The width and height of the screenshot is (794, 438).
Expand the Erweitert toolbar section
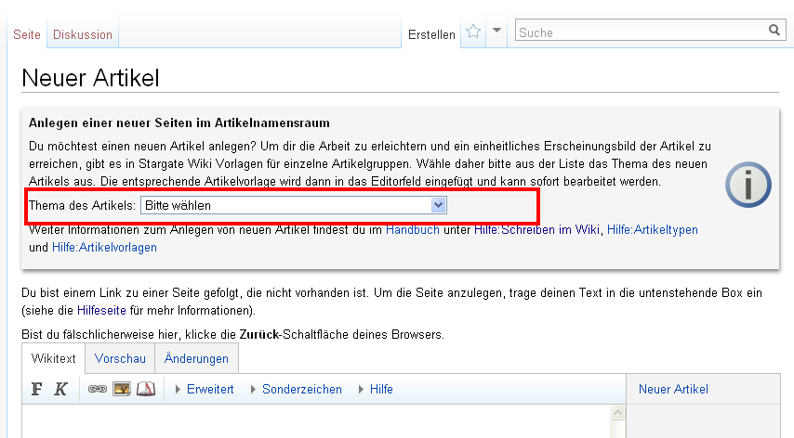(x=210, y=390)
